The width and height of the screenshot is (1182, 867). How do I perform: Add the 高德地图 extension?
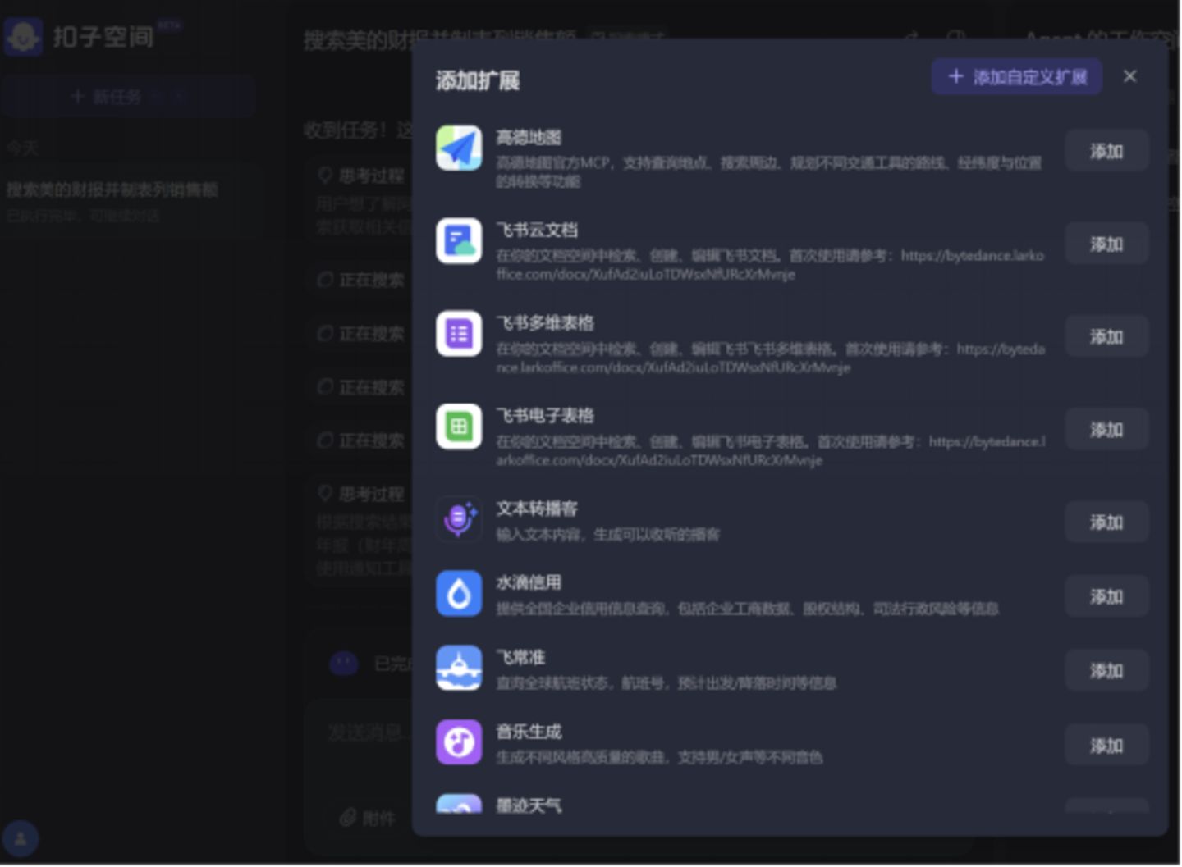pyautogui.click(x=1106, y=151)
